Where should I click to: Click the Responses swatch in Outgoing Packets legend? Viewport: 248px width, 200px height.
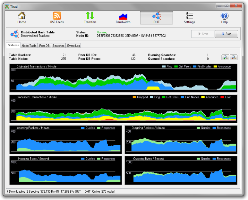[214, 128]
